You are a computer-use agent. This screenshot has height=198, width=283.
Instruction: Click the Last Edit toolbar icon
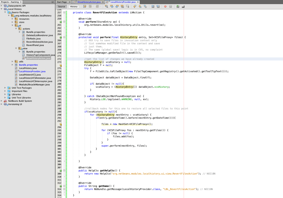[x=85, y=6]
